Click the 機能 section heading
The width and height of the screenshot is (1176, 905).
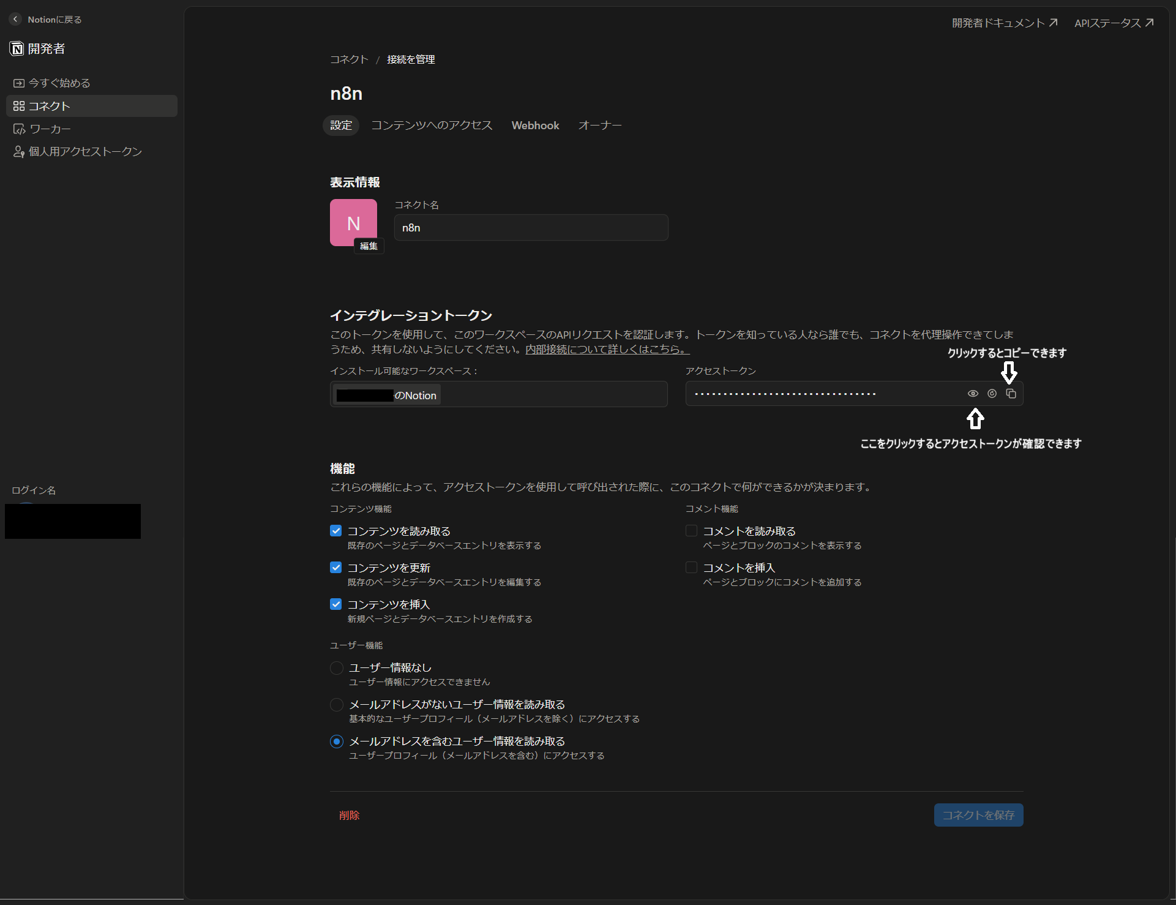(343, 468)
